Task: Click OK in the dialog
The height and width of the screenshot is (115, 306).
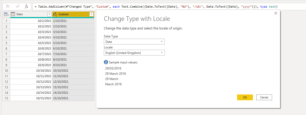Action: point(245,97)
